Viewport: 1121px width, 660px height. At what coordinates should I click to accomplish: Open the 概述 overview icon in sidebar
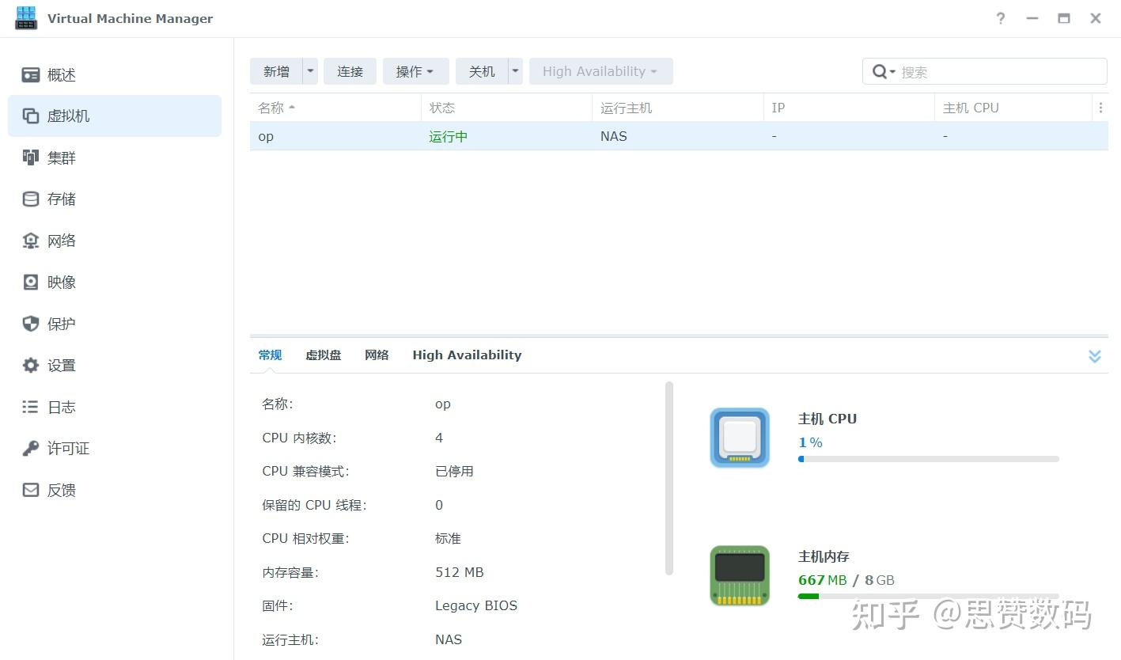31,75
